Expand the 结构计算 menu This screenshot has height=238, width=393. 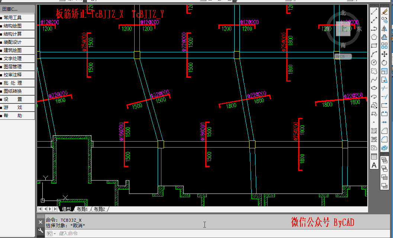tap(17, 34)
